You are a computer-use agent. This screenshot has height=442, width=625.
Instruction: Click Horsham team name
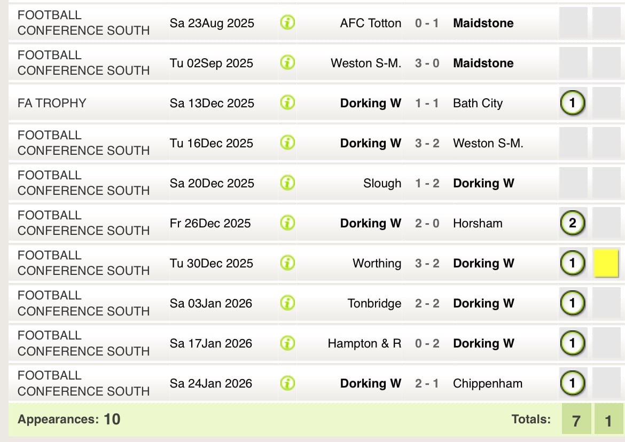pos(478,223)
